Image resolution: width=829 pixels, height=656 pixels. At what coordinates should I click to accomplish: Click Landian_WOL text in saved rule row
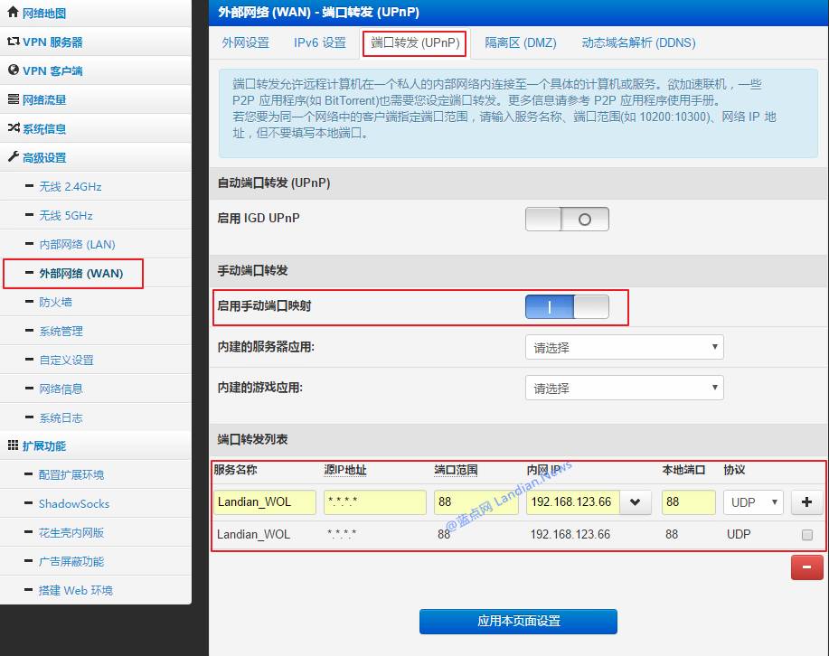253,534
